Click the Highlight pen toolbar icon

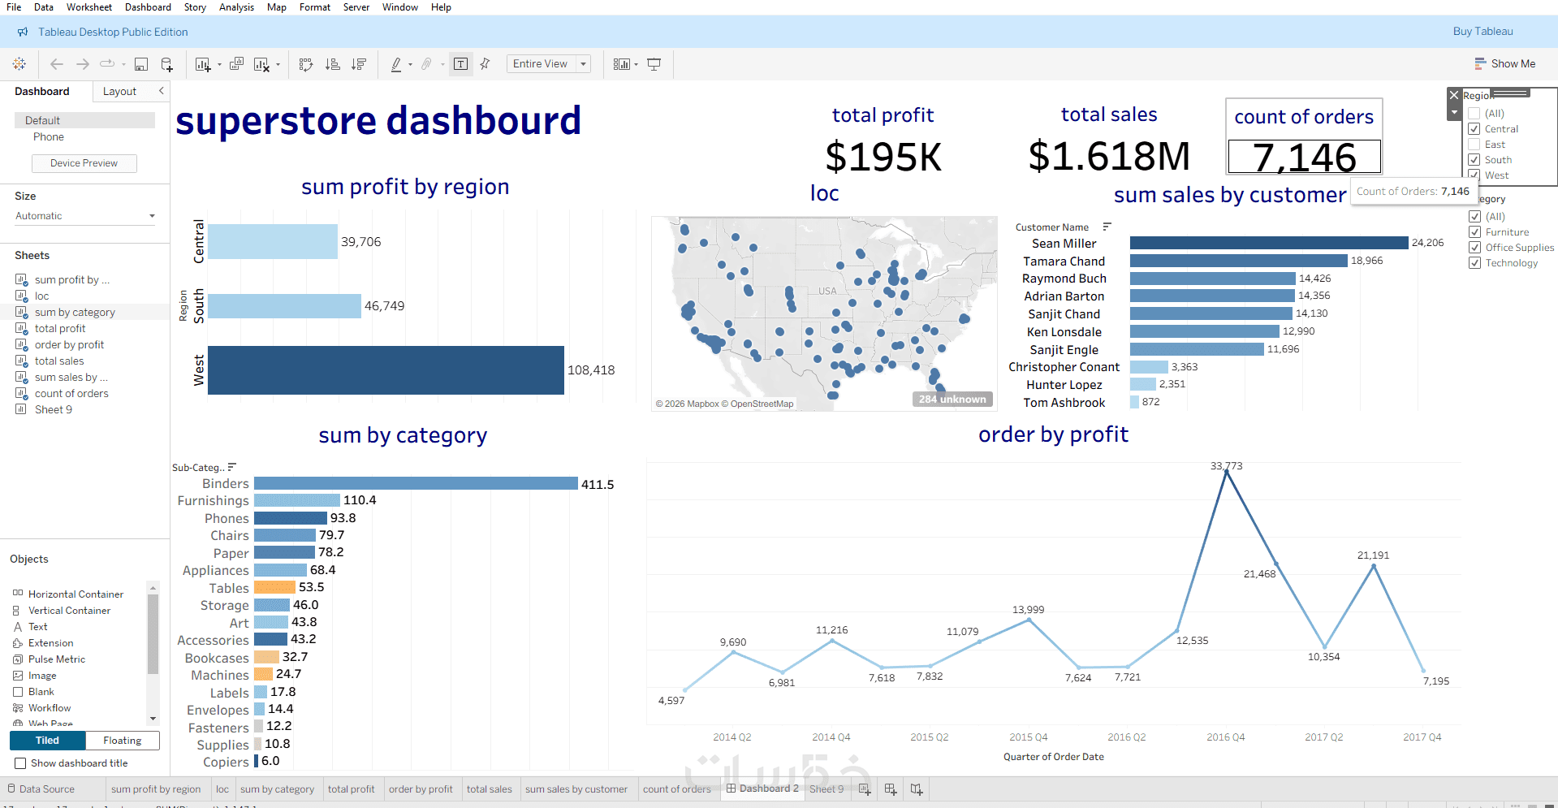click(x=396, y=64)
